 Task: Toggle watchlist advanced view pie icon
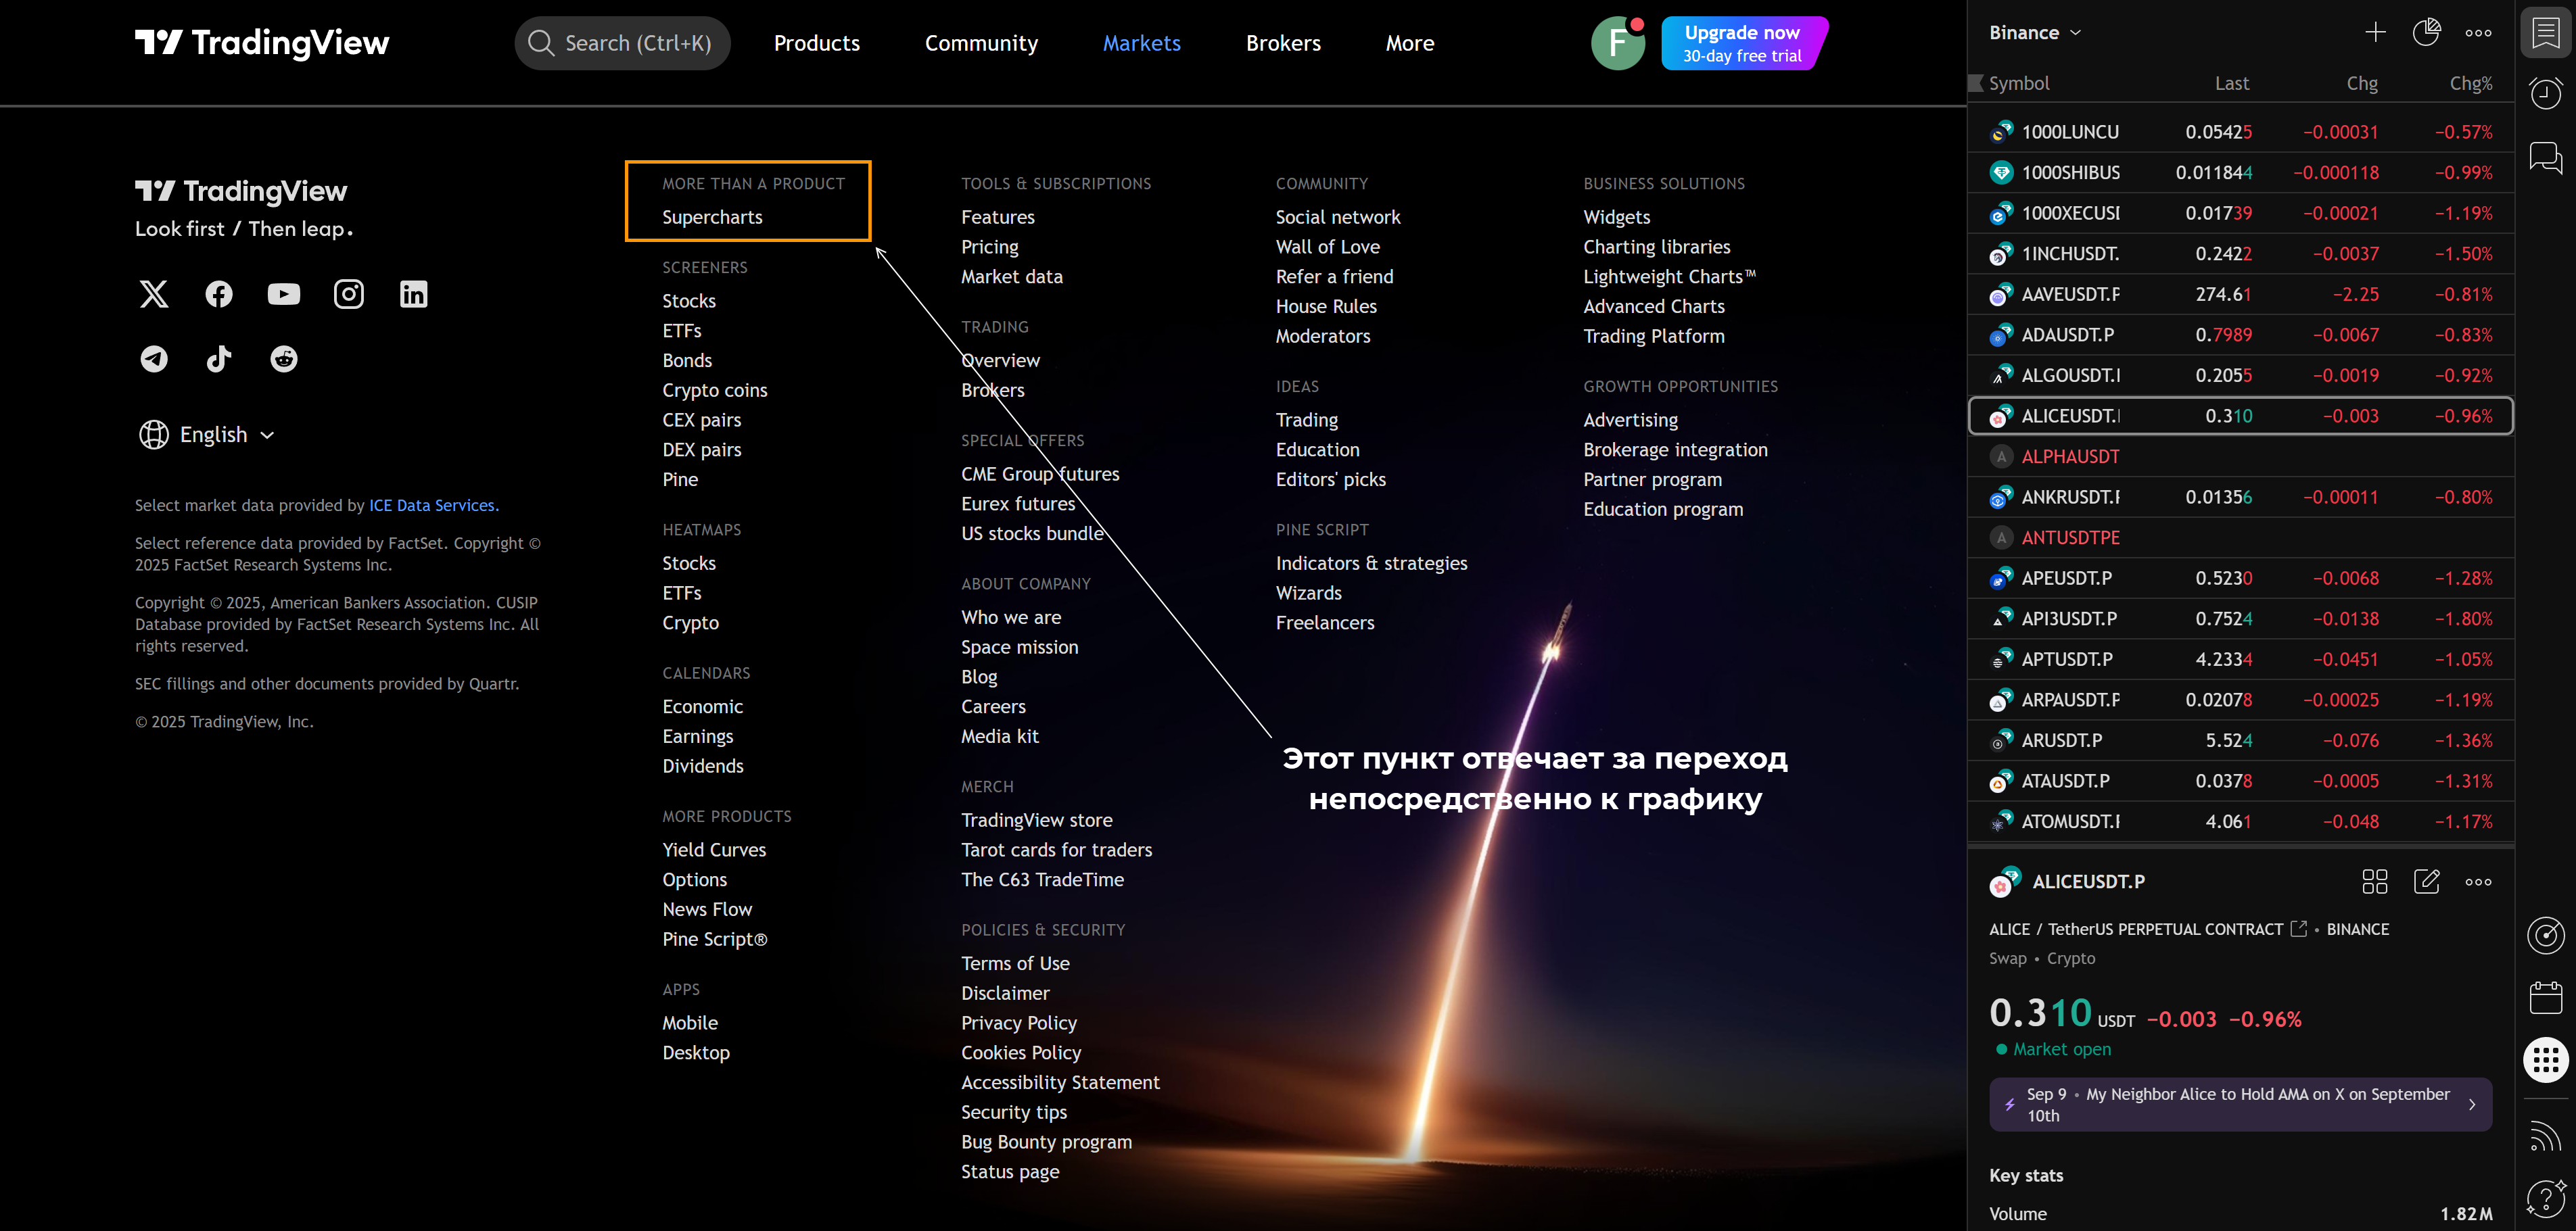click(x=2426, y=33)
